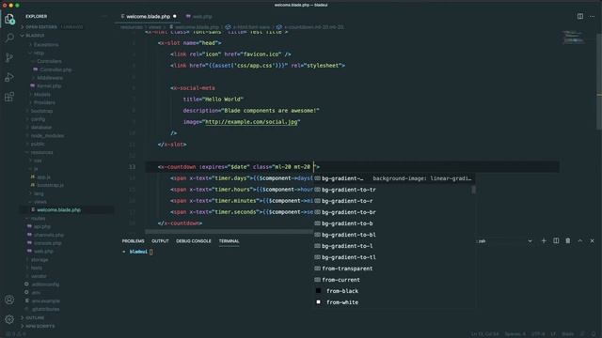The height and width of the screenshot is (338, 602).
Task: Switch to the web.php editor tab
Action: coord(202,17)
